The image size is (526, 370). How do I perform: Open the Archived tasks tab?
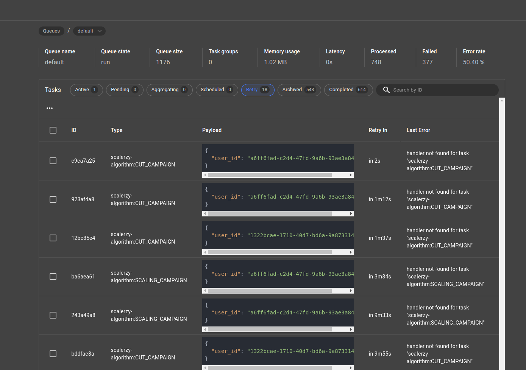[x=299, y=90]
